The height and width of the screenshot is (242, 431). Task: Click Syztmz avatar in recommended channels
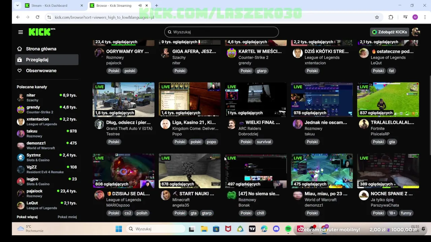[x=21, y=157]
